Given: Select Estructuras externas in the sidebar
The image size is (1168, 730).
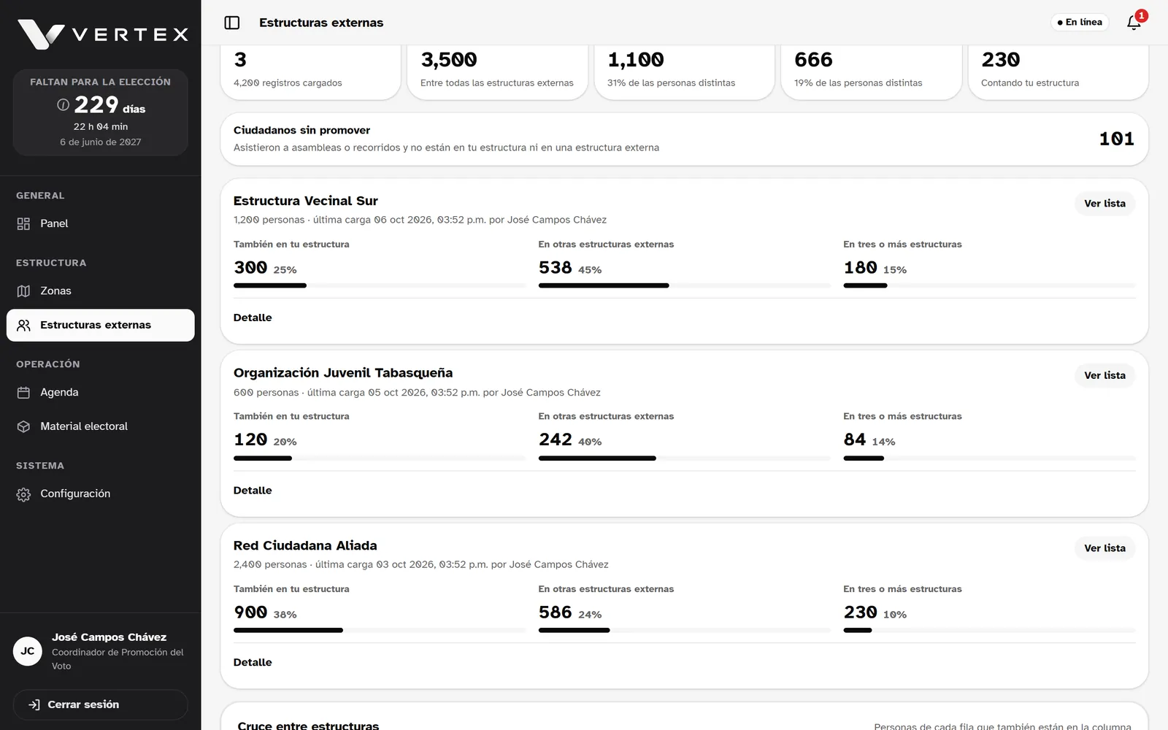Looking at the screenshot, I should click(101, 325).
